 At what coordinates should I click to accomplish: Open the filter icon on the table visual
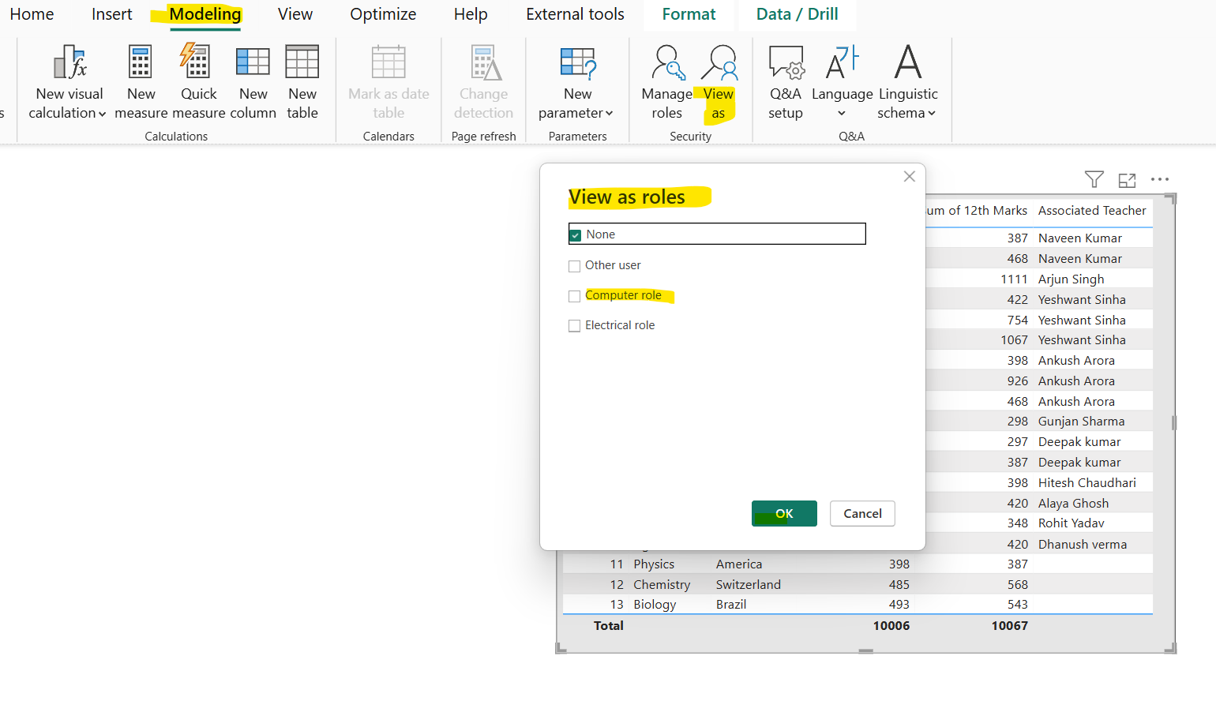[x=1094, y=180]
